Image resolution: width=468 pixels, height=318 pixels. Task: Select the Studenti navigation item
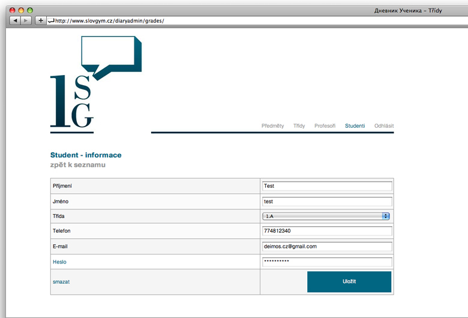click(355, 126)
